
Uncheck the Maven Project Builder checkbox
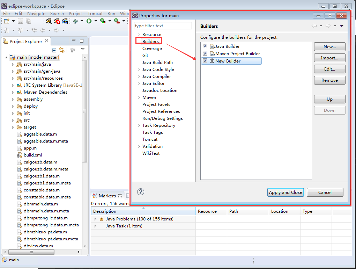click(x=205, y=53)
